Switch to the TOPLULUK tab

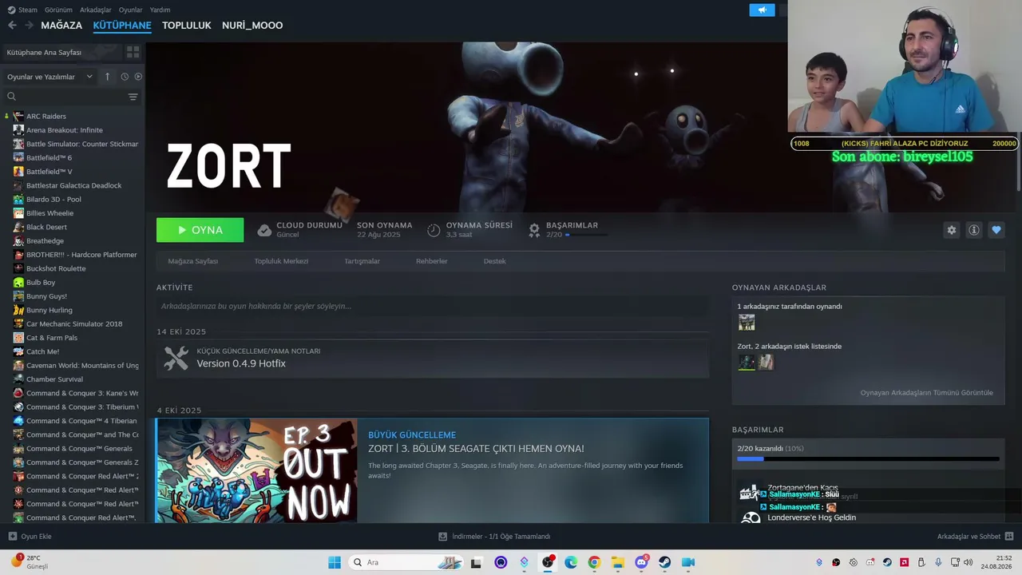pyautogui.click(x=186, y=26)
